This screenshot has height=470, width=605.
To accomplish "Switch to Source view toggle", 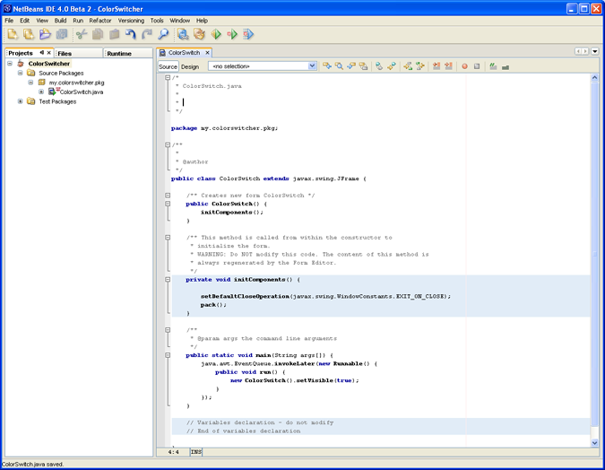I will click(x=168, y=66).
